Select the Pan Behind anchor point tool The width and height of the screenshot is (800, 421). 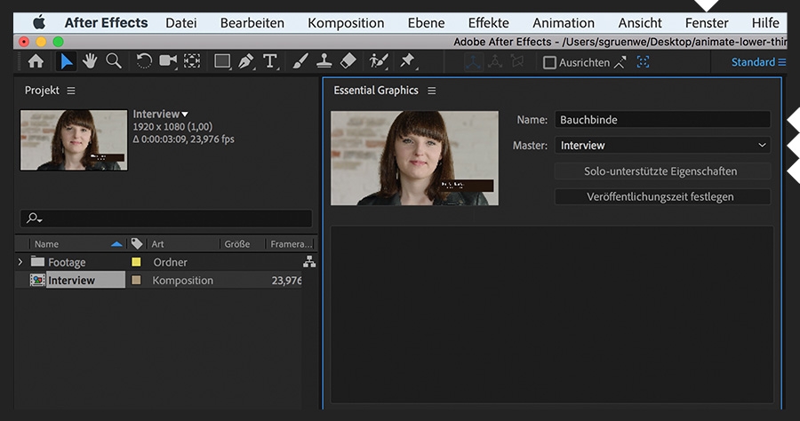click(x=192, y=61)
